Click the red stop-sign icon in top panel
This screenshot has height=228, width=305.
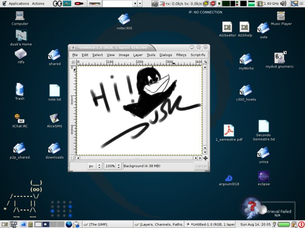[213, 4]
